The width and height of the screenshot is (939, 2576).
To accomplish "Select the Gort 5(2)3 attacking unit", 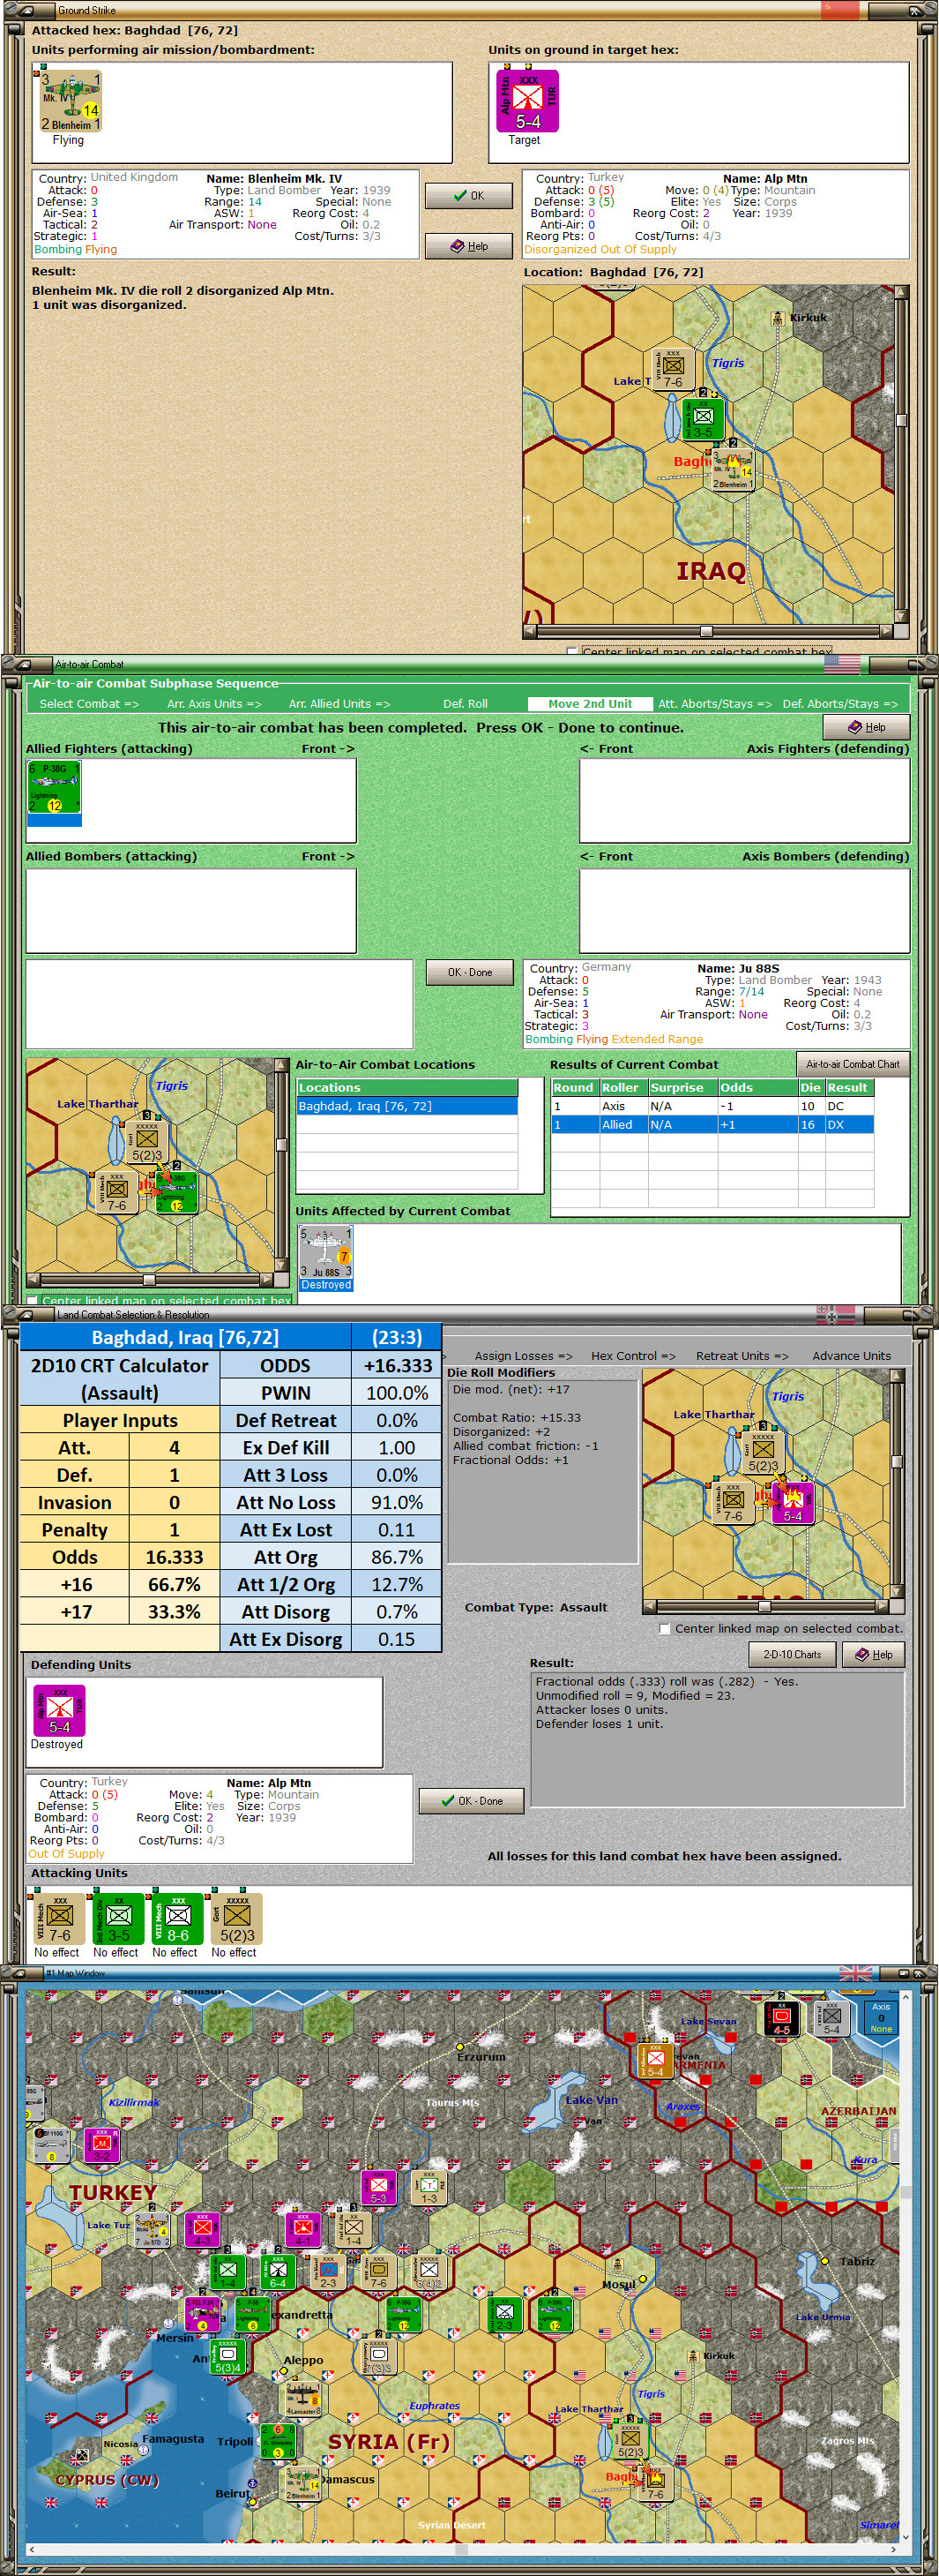I will (237, 1919).
